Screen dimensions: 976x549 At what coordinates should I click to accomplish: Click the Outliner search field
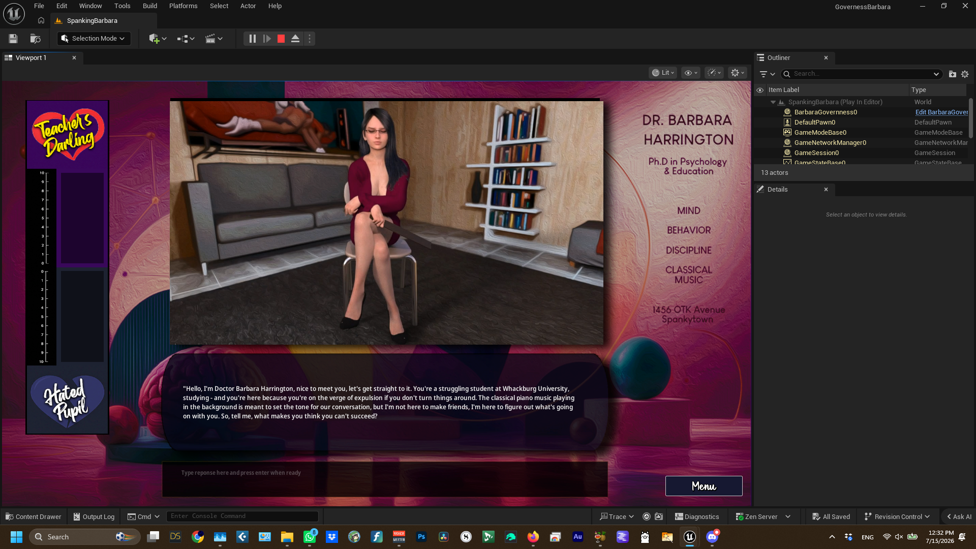(861, 74)
